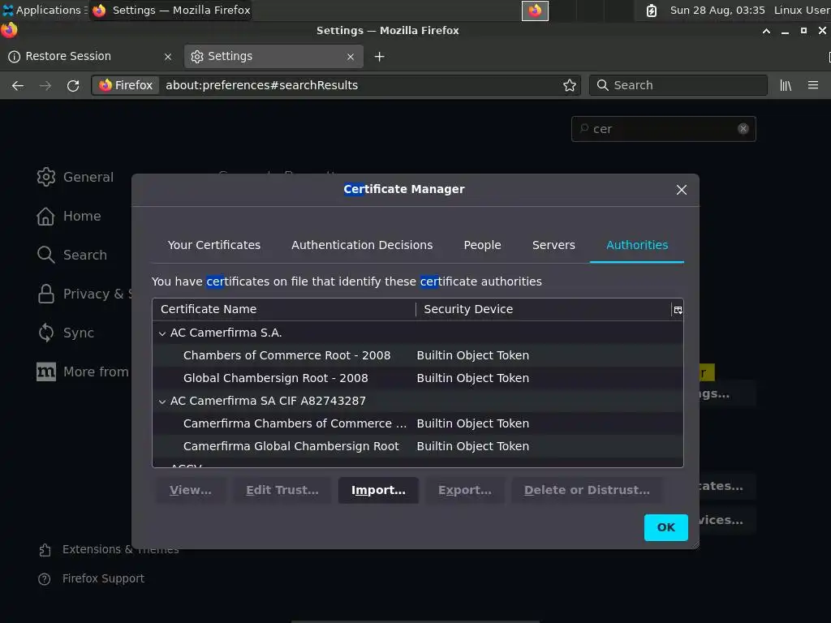The image size is (831, 623).
Task: Open the Home settings category
Action: [69, 216]
